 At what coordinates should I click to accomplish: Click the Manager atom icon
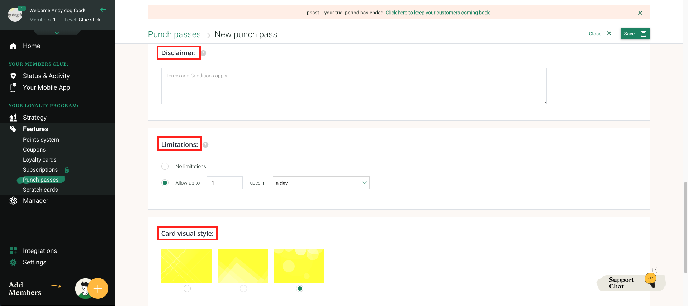(x=13, y=201)
